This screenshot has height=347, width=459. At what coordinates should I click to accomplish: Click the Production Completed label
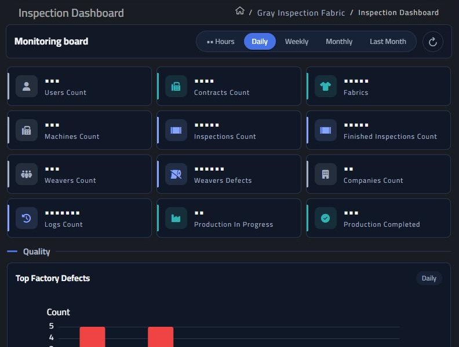click(382, 224)
